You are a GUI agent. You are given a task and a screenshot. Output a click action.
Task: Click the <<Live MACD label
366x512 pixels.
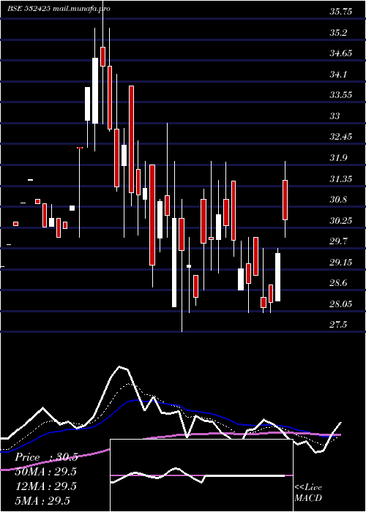[308, 492]
